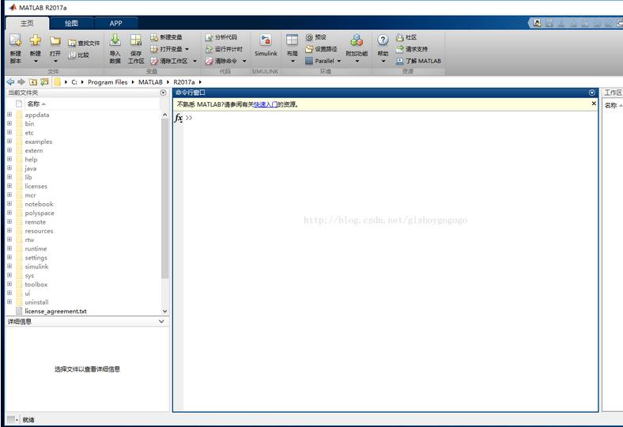Select the resources folder

coord(39,231)
